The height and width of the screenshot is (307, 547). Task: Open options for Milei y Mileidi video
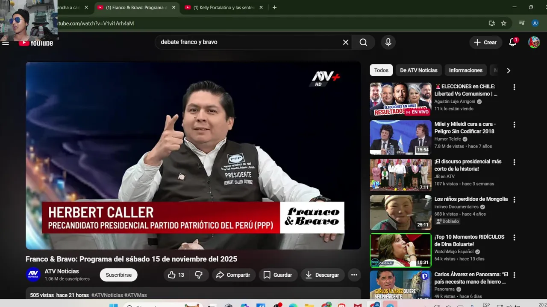(514, 125)
